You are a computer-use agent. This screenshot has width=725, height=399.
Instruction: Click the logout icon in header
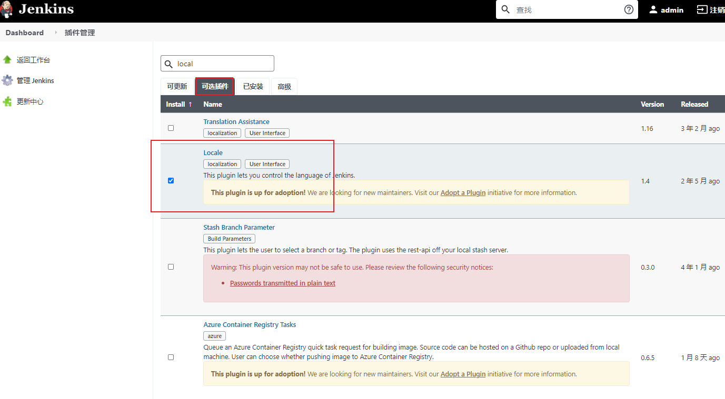pos(702,9)
